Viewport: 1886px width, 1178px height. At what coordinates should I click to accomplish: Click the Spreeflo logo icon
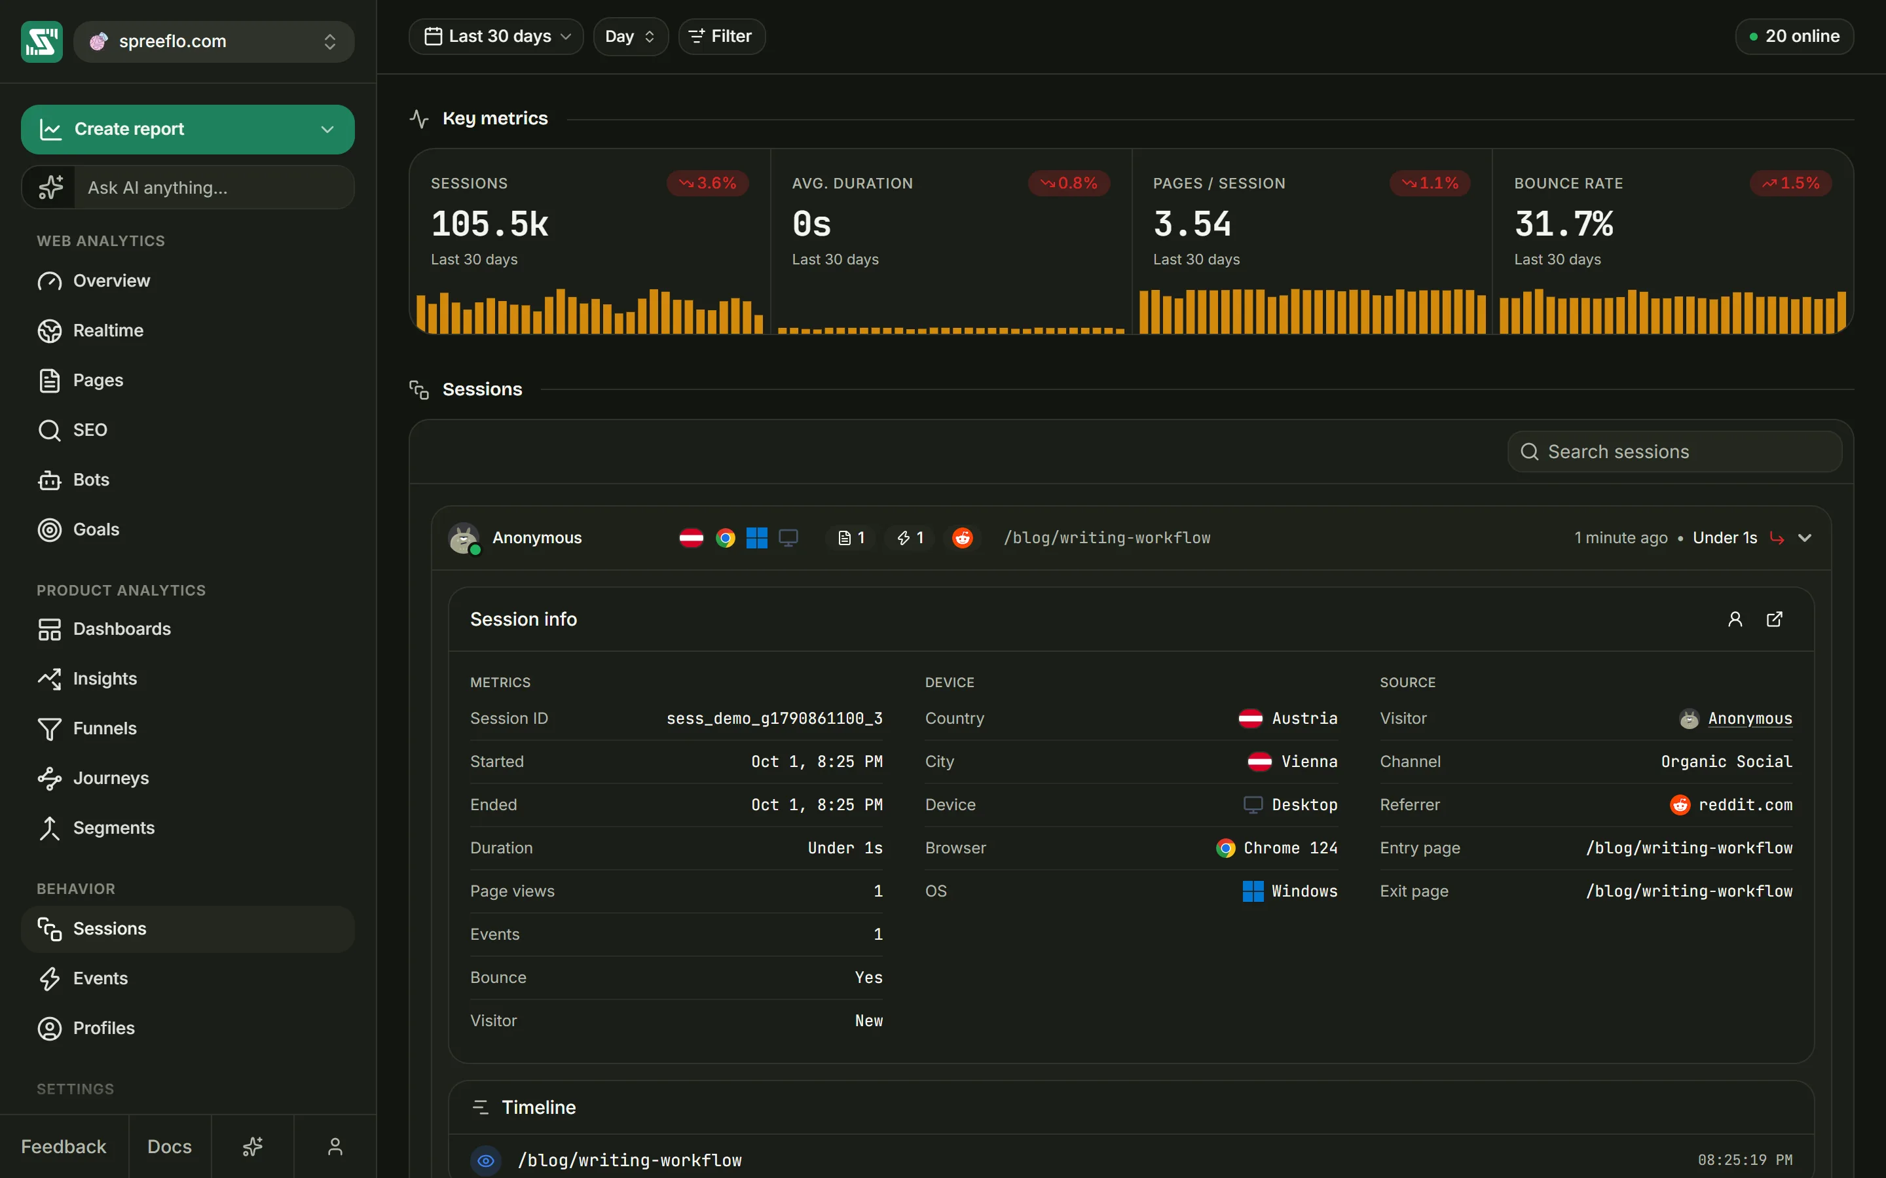click(41, 41)
